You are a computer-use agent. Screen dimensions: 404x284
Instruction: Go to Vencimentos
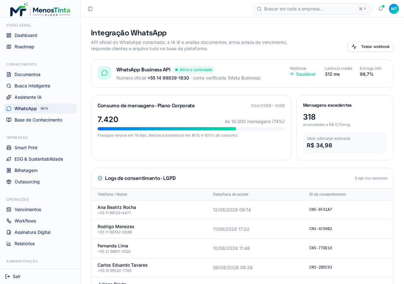pos(40,210)
